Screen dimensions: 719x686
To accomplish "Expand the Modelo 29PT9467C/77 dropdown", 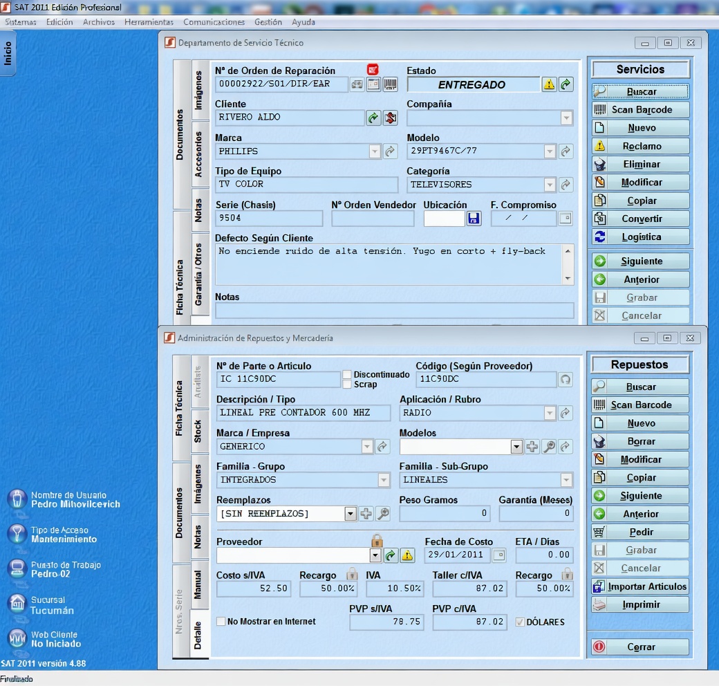I will coord(550,151).
